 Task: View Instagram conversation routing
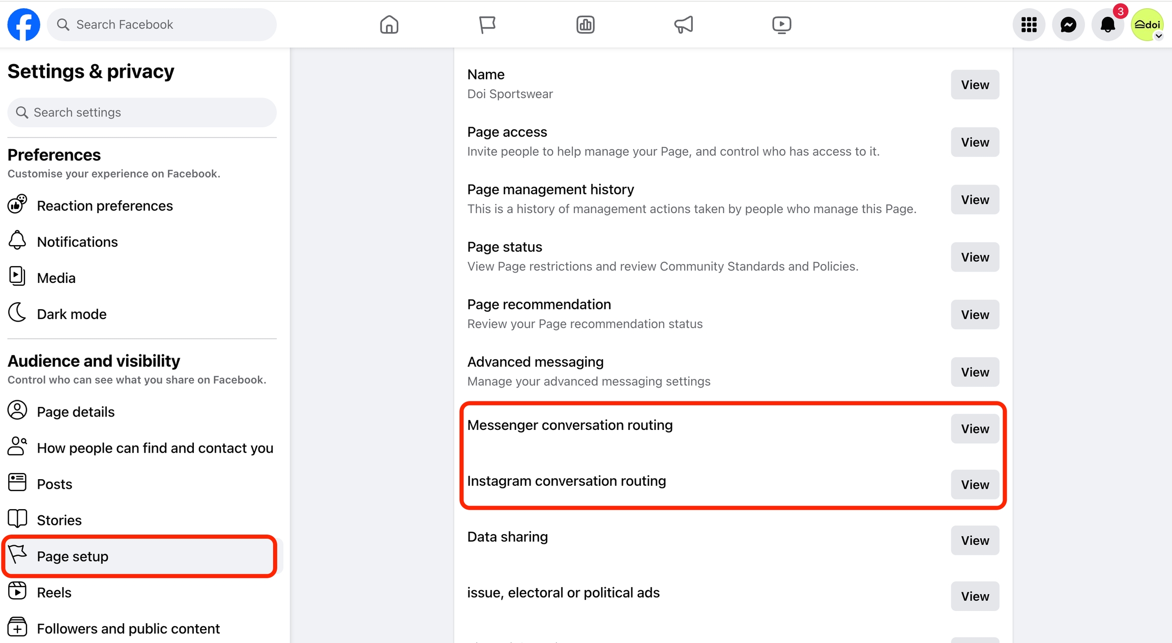975,484
